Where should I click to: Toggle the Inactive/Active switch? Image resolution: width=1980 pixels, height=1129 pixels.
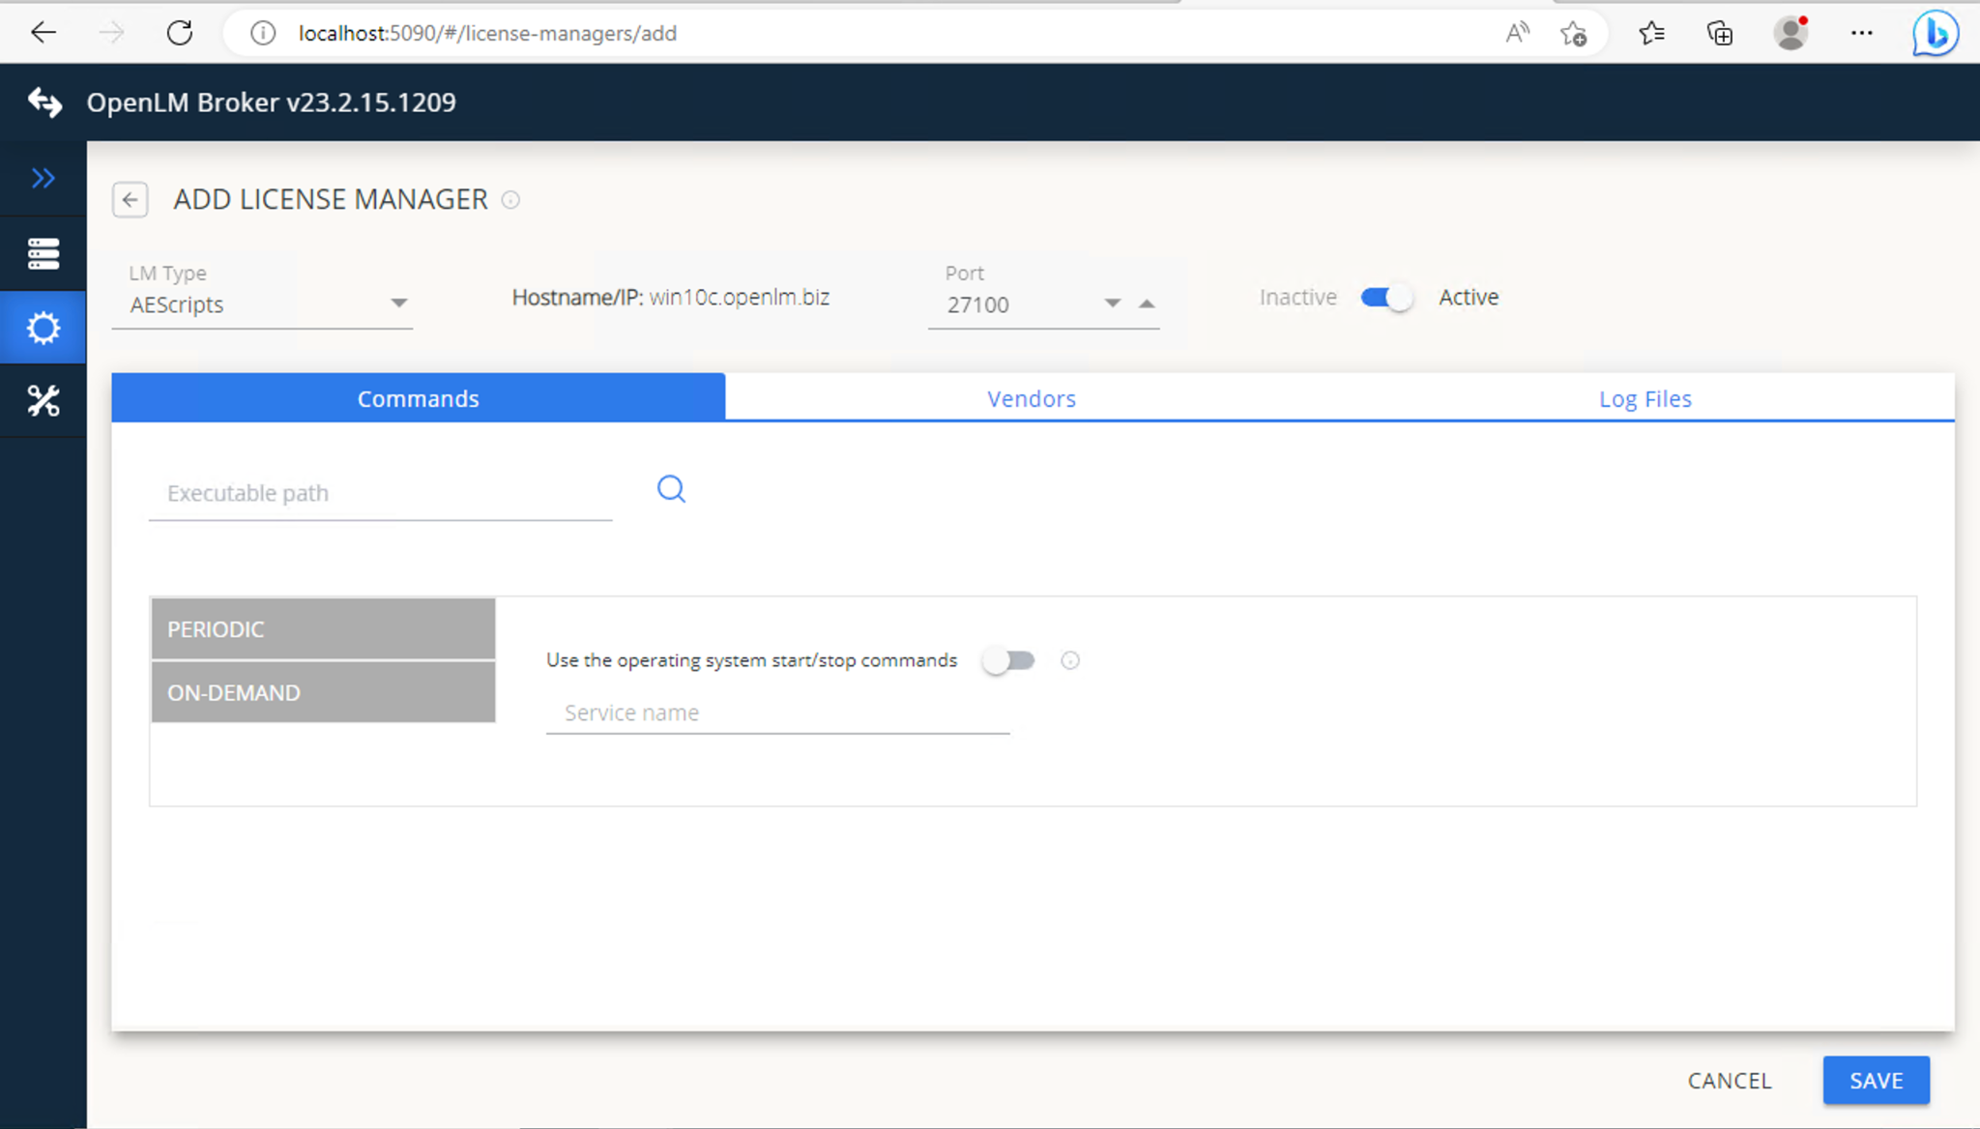point(1386,297)
